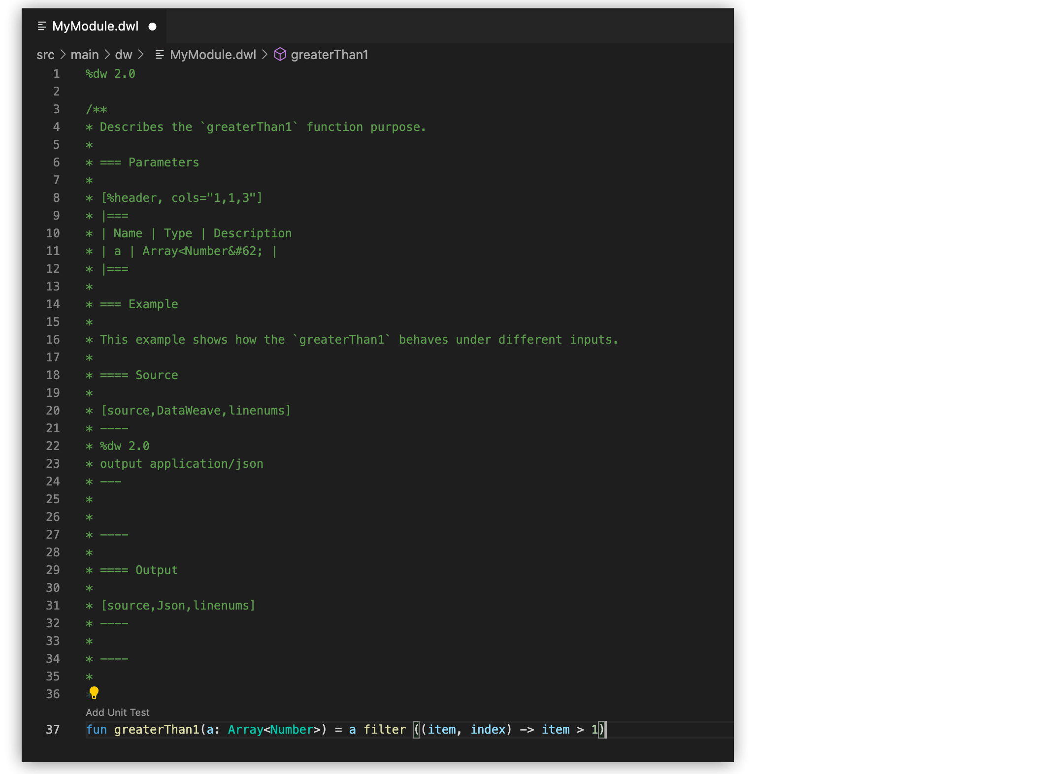Select the greaterThan1 symbol in the breadcrumb

pyautogui.click(x=329, y=55)
